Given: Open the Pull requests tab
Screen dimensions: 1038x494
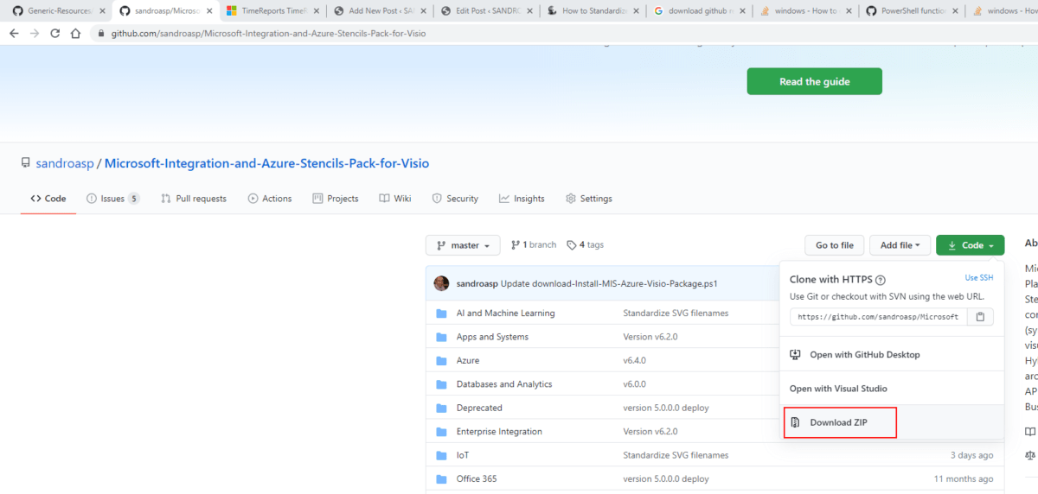Looking at the screenshot, I should [194, 199].
